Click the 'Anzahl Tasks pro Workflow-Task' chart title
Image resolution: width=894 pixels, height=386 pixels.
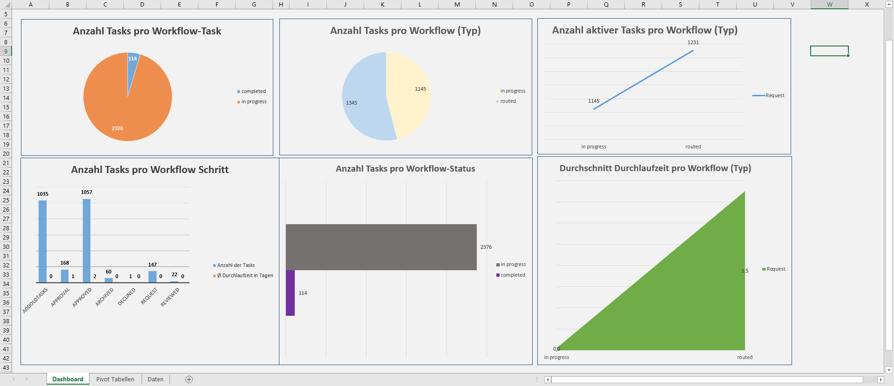tap(147, 31)
